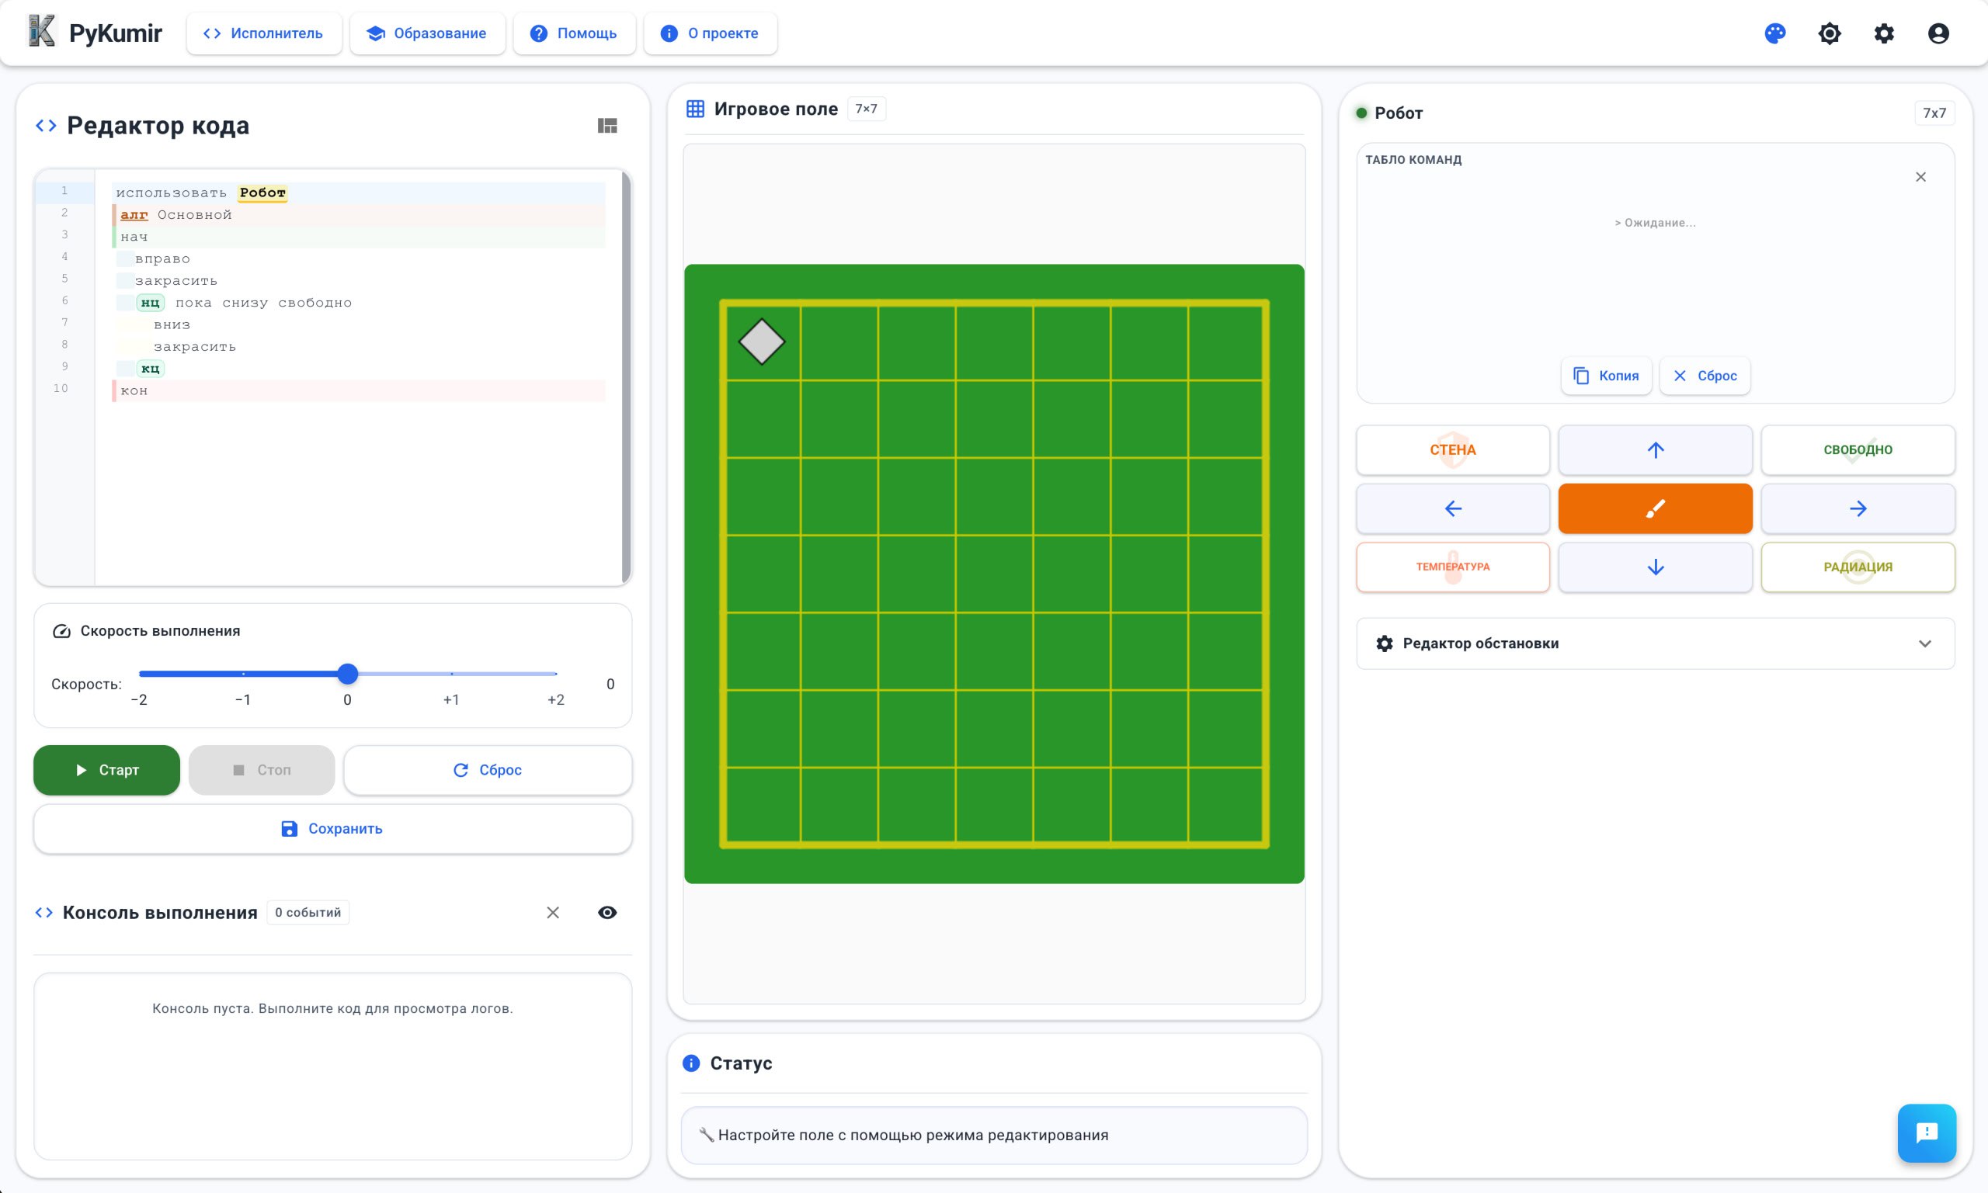
Task: Open settings gear icon in top bar
Action: point(1884,33)
